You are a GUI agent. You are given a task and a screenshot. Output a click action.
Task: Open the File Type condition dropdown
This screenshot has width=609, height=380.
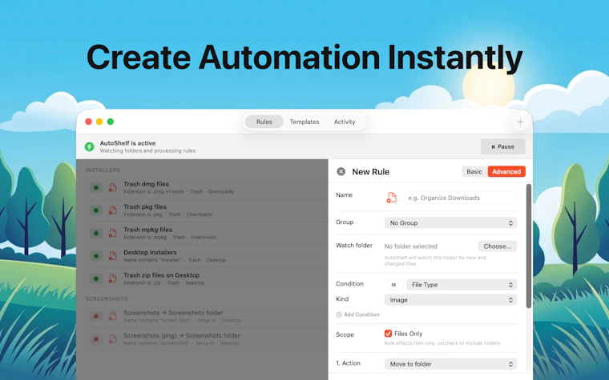(462, 285)
